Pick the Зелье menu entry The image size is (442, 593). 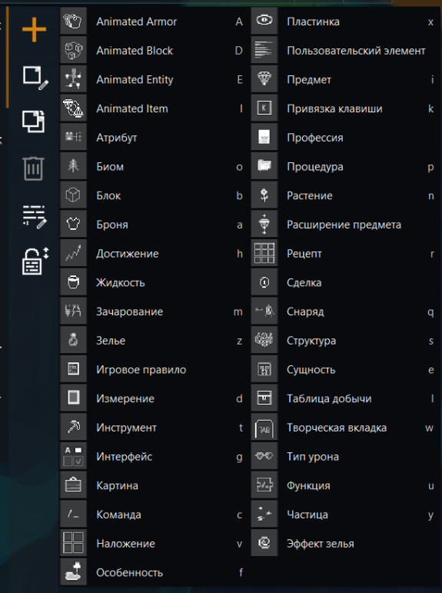153,341
